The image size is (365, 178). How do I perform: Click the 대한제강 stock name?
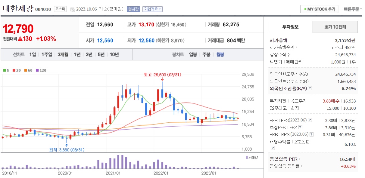18,8
